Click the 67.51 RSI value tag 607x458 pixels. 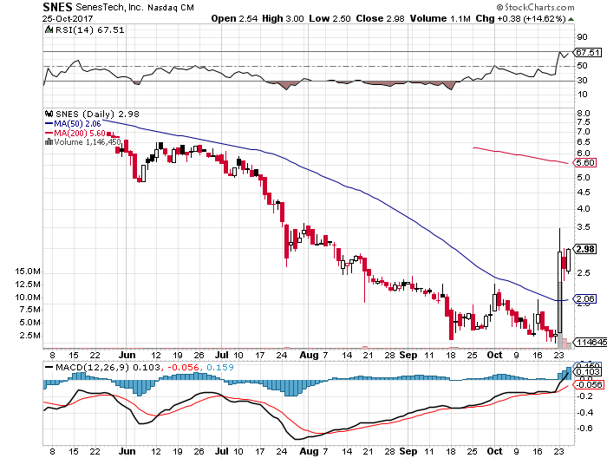click(x=587, y=51)
